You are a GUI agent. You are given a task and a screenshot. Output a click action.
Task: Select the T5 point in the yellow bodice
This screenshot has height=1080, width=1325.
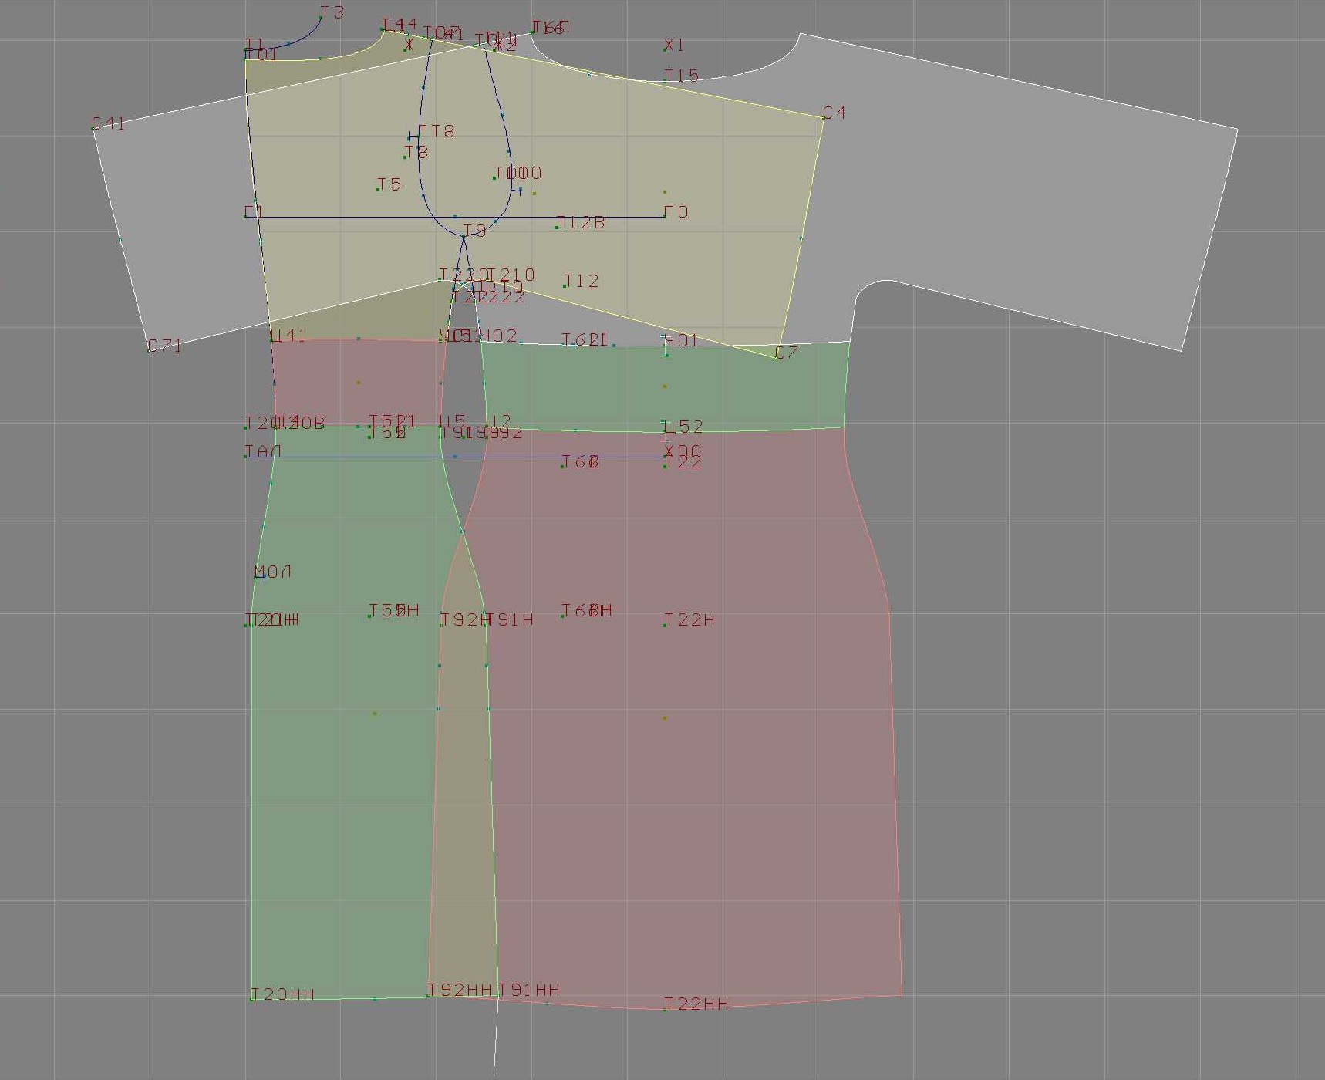click(x=378, y=189)
